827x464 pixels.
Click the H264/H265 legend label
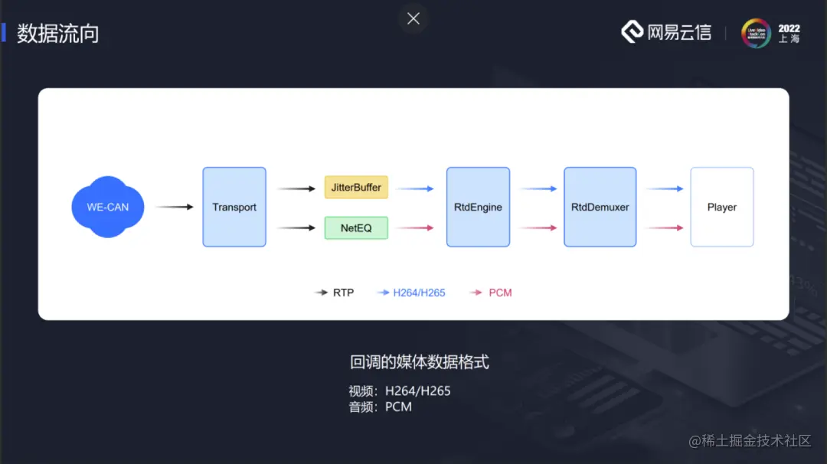[x=420, y=292]
